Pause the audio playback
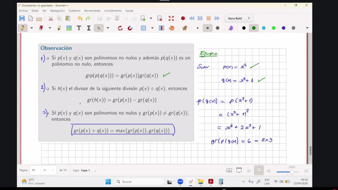 (200, 18)
